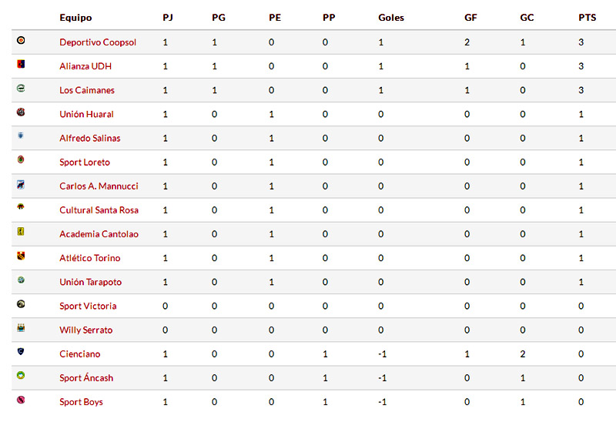Viewport: 616px width, 429px height.
Task: Click the PTS column header
Action: 588,18
